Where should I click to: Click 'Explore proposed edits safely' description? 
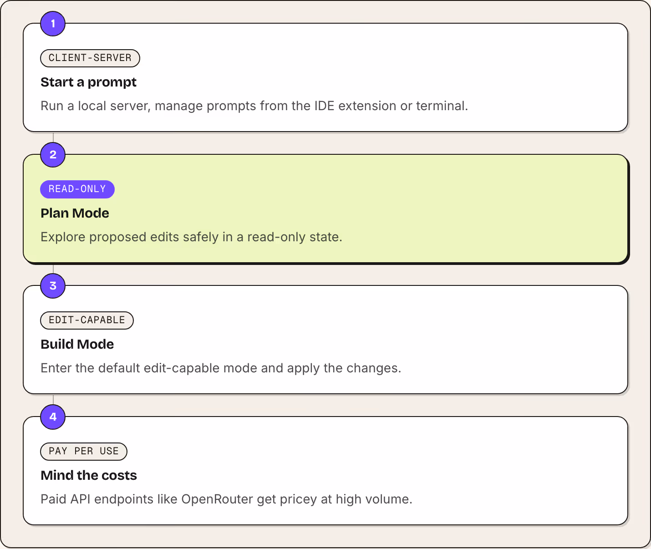pyautogui.click(x=191, y=237)
